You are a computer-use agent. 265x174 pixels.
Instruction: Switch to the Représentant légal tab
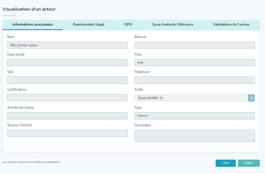coord(89,24)
